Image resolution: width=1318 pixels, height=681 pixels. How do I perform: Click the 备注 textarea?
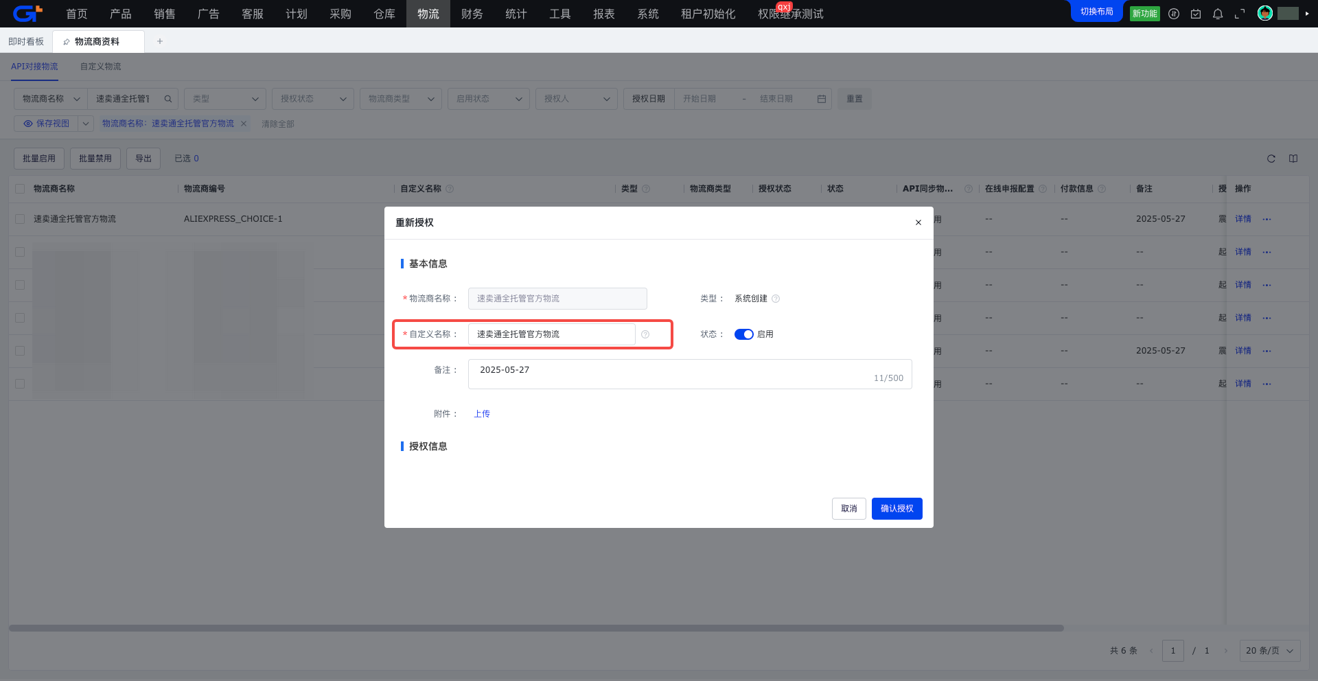click(690, 374)
